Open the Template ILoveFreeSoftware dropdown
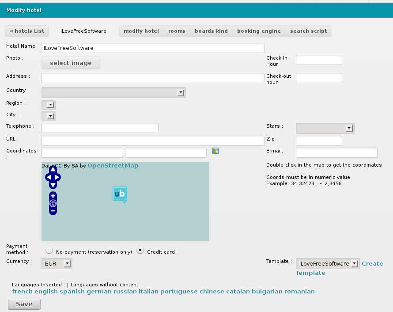The image size is (393, 312). [328, 263]
